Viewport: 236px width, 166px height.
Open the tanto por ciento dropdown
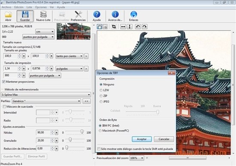[69, 56]
